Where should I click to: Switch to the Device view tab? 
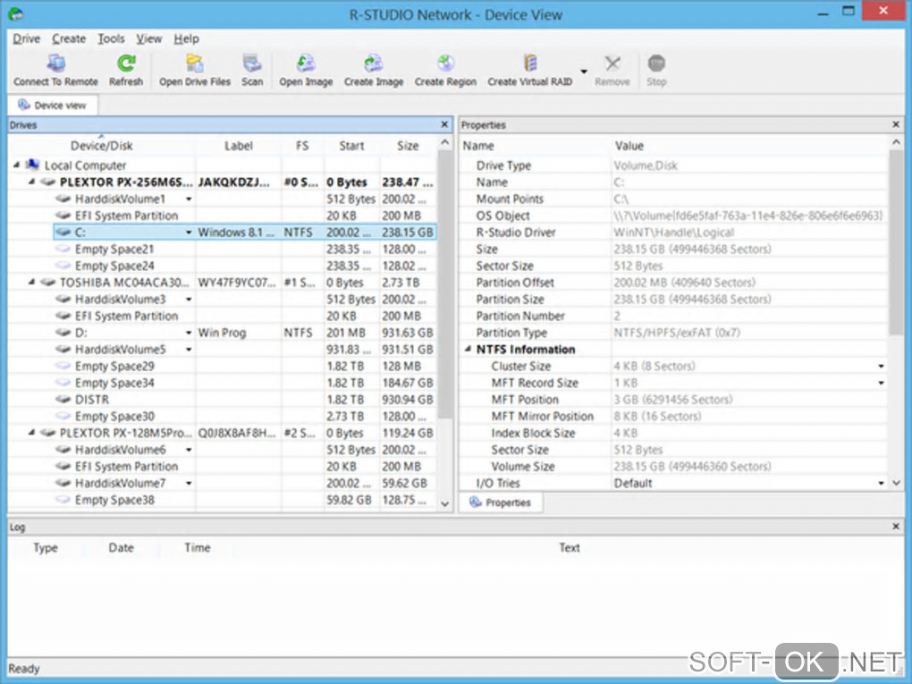(53, 106)
